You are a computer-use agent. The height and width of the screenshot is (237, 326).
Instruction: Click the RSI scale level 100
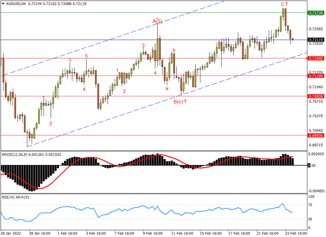[311, 197]
